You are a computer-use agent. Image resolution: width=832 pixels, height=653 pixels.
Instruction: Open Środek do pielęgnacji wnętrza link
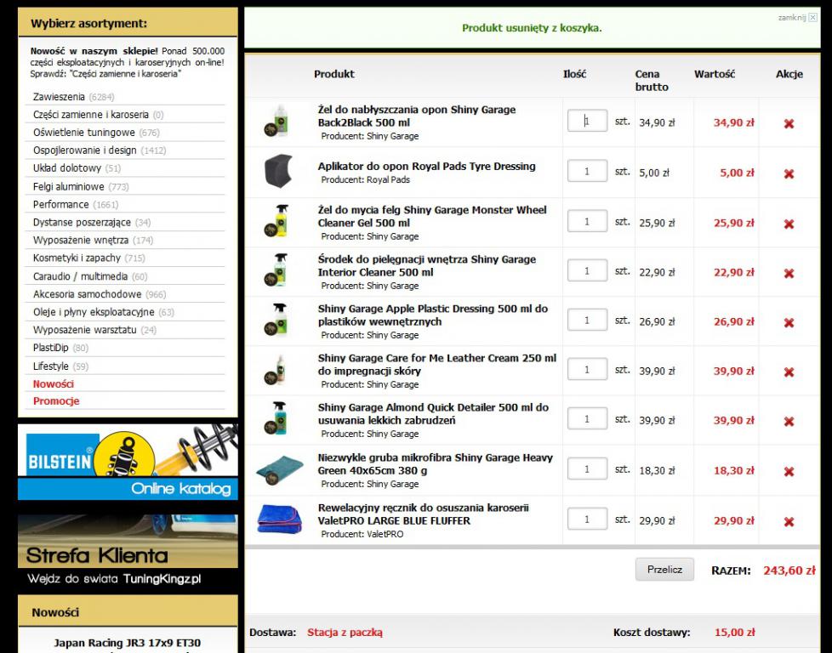click(426, 266)
